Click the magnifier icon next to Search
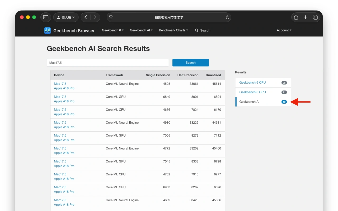 point(196,30)
